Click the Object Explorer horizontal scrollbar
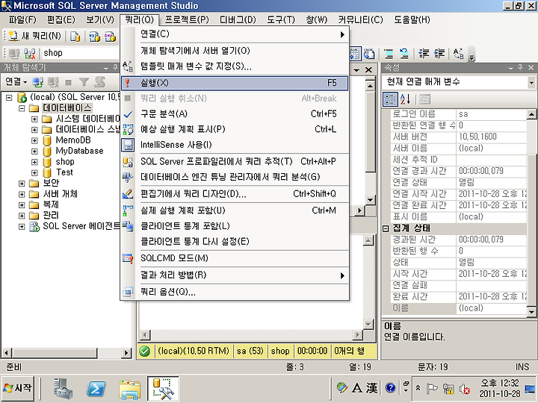The height and width of the screenshot is (403, 538). pos(67,352)
